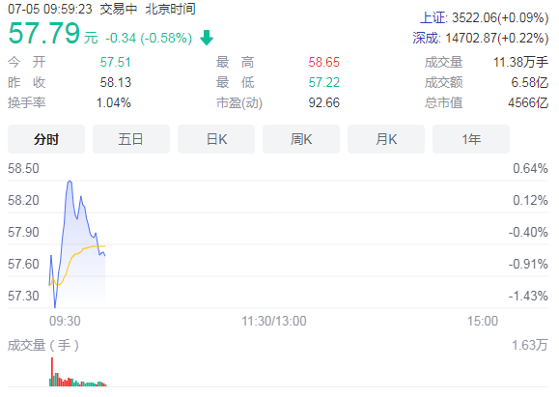The height and width of the screenshot is (397, 559).
Task: Click the 昨收 value 58.13
Action: pos(116,82)
